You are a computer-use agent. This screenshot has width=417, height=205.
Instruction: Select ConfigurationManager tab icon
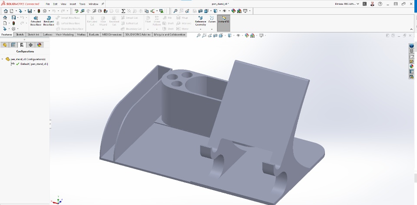tap(22, 45)
